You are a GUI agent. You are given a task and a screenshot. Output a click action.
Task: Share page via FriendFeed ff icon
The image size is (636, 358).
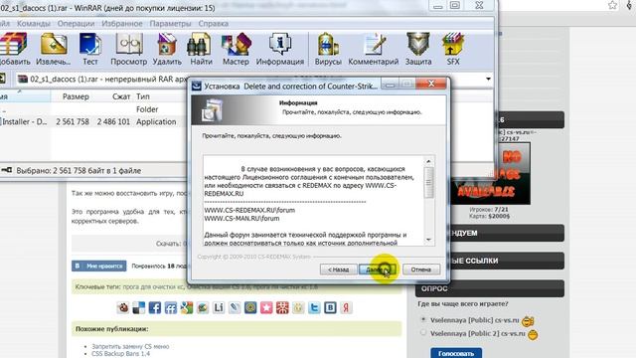(x=170, y=307)
